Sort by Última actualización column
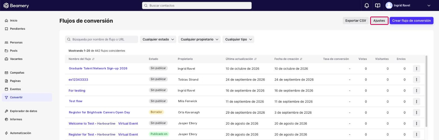This screenshot has width=439, height=140. coord(241,59)
